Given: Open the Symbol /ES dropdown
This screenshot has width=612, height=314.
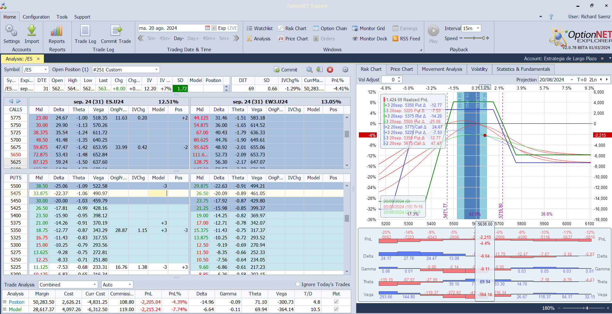Looking at the screenshot, I should pos(45,70).
